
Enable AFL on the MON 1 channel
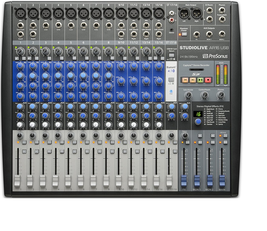(200, 136)
